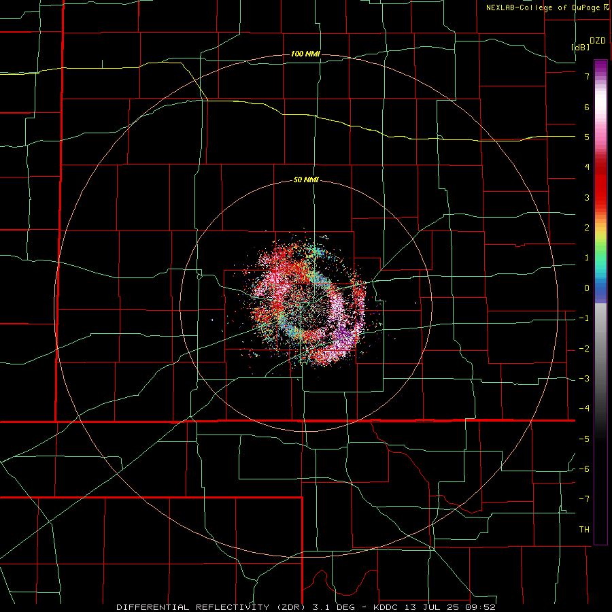Viewport: 612px width, 612px height.
Task: Click the 6 value on the color scale
Action: (x=587, y=107)
